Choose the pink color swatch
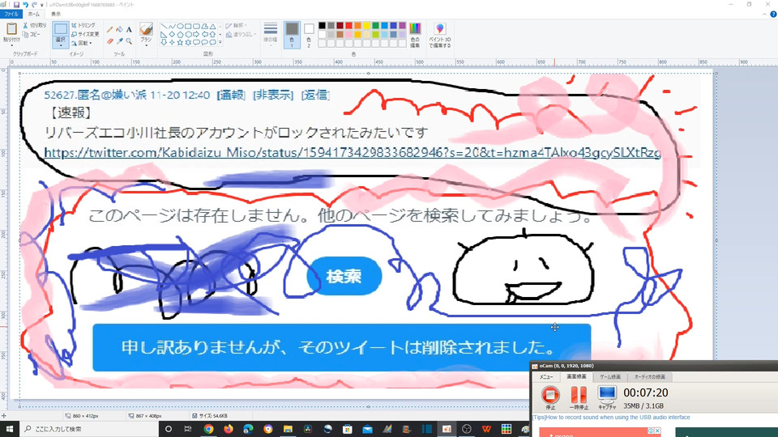778x437 pixels. point(348,34)
